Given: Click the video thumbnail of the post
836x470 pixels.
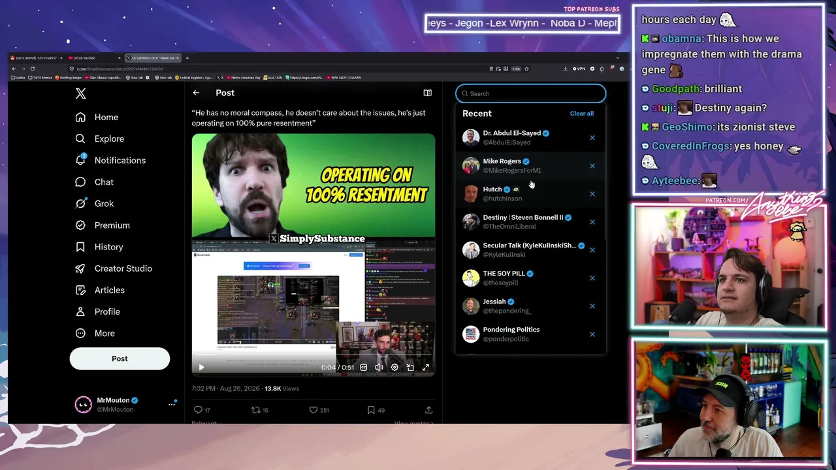Looking at the screenshot, I should [313, 255].
